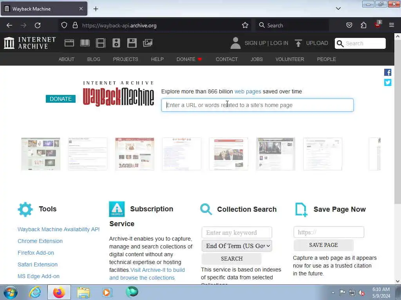
Task: Click the SAVE PAGE button
Action: click(323, 245)
